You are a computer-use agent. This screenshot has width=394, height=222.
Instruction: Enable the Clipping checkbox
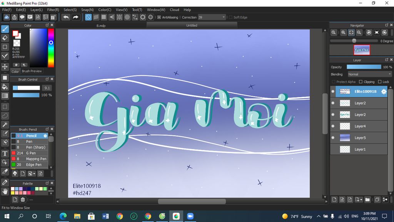pos(361,82)
